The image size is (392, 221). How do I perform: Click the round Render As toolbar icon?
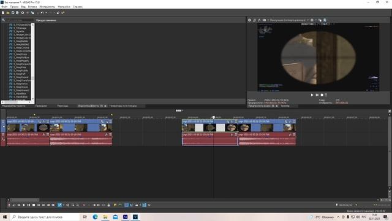pyautogui.click(x=23, y=13)
